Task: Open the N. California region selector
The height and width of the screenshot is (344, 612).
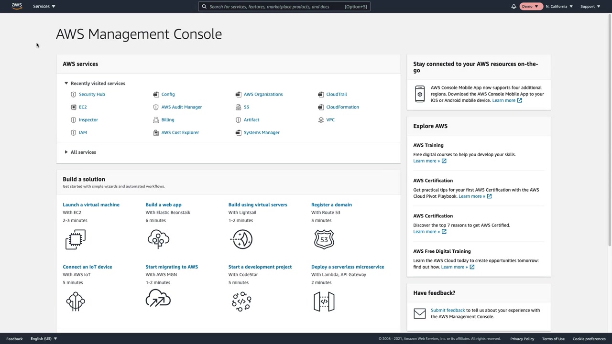Action: pyautogui.click(x=559, y=6)
